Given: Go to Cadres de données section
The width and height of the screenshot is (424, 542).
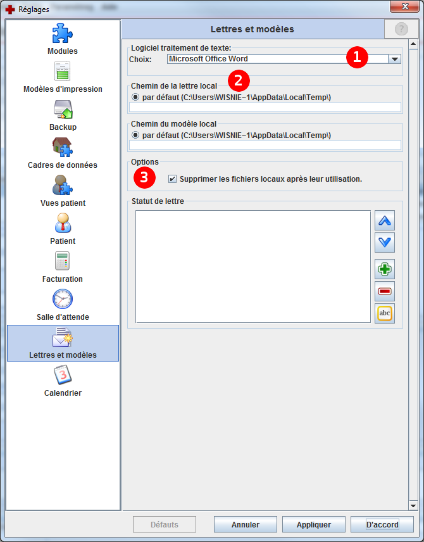Looking at the screenshot, I should [63, 148].
